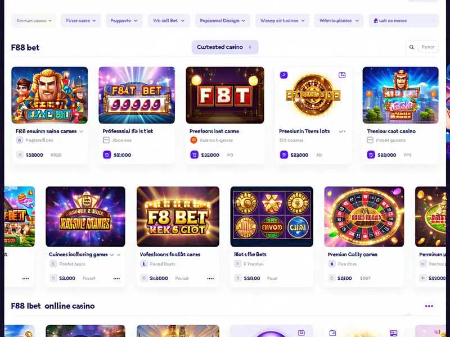450x337 pixels.
Task: Open the ellipsis menu next to F88 lbet online casino
Action: pyautogui.click(x=429, y=306)
